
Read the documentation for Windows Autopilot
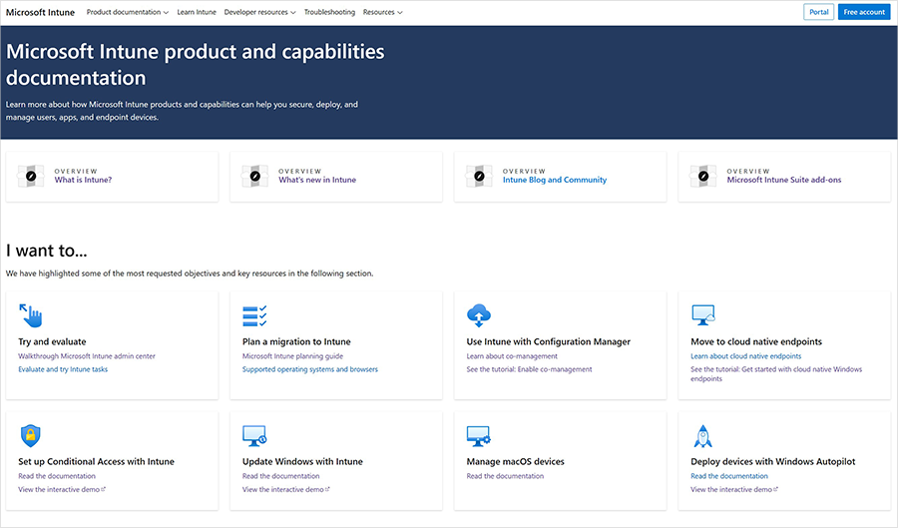pos(729,476)
